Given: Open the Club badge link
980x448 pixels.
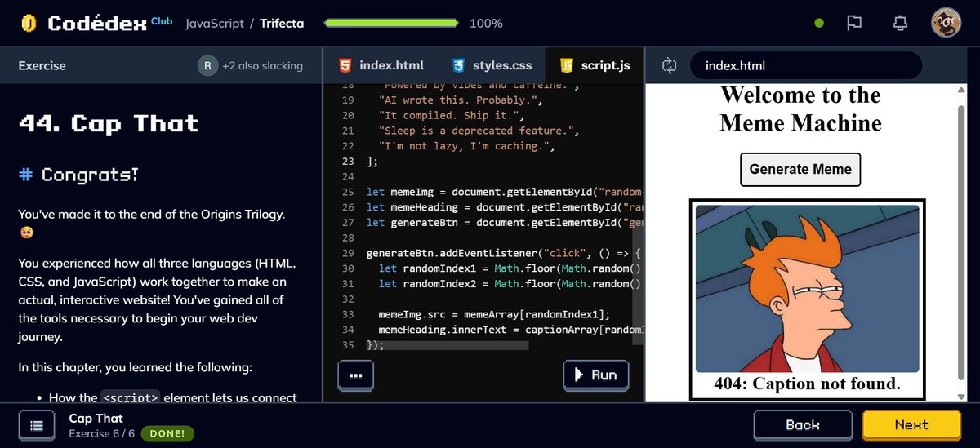Looking at the screenshot, I should pyautogui.click(x=162, y=21).
